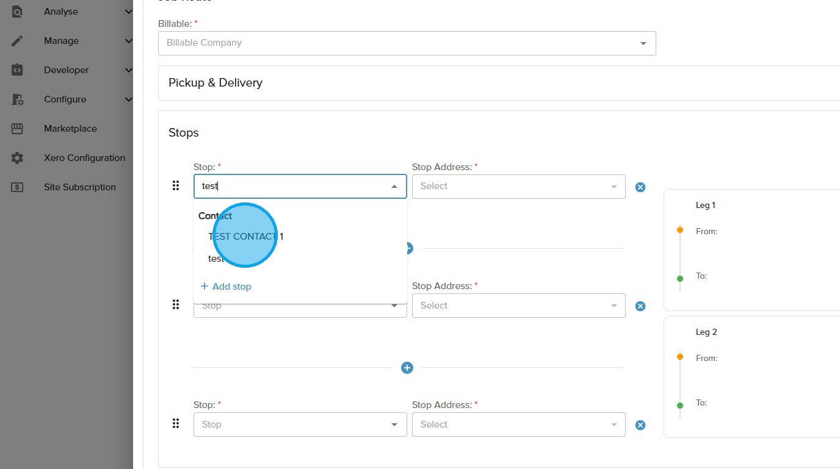Choose the lowercase 'test' contact option
This screenshot has width=840, height=469.
[x=215, y=259]
